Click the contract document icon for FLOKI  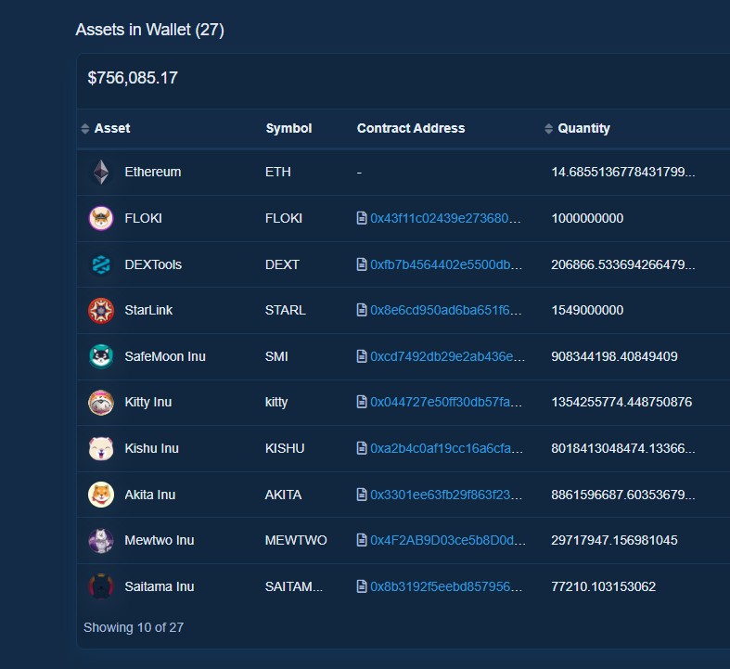[362, 218]
